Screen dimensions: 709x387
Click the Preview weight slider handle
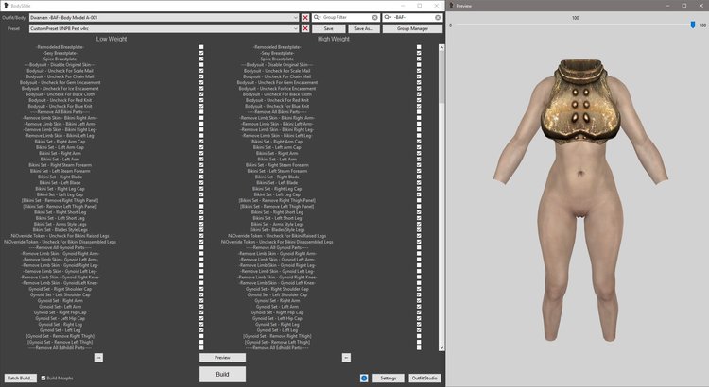pyautogui.click(x=693, y=25)
